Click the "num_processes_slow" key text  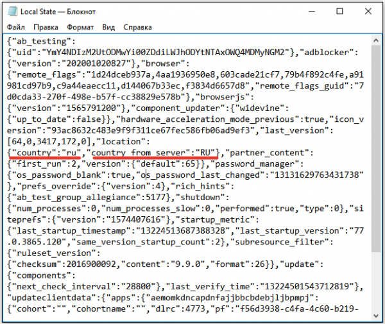[151, 209]
